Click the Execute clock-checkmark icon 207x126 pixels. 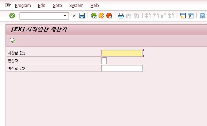(x=13, y=40)
